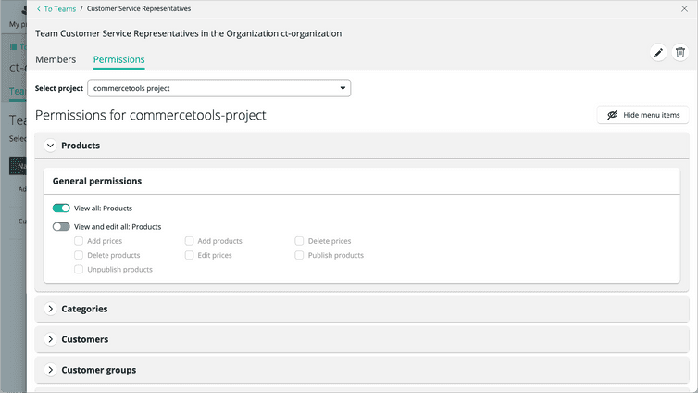Select the Permissions tab
This screenshot has height=393, width=698.
point(118,59)
